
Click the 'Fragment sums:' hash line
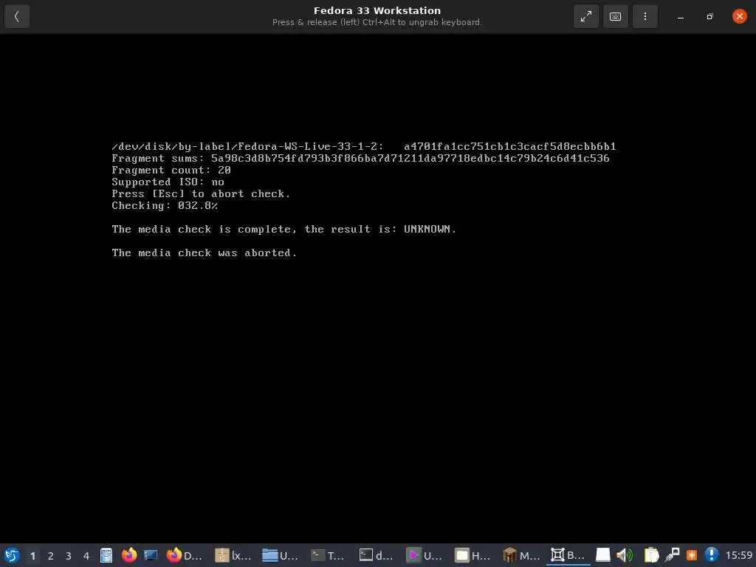click(x=360, y=159)
